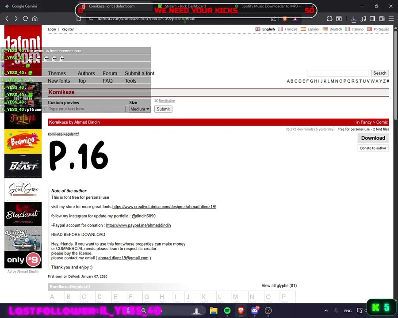
Task: Reload the dafont page
Action: pos(25,19)
